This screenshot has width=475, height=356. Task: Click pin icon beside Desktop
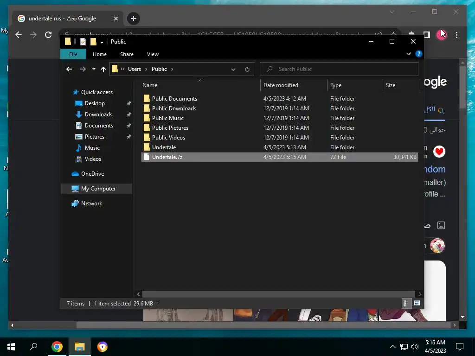click(x=129, y=103)
